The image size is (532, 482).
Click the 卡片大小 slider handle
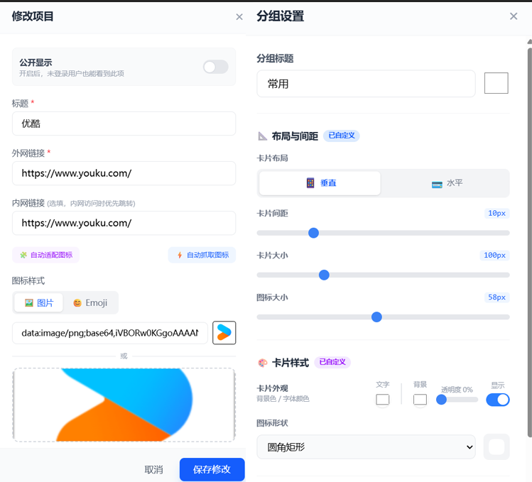(324, 275)
